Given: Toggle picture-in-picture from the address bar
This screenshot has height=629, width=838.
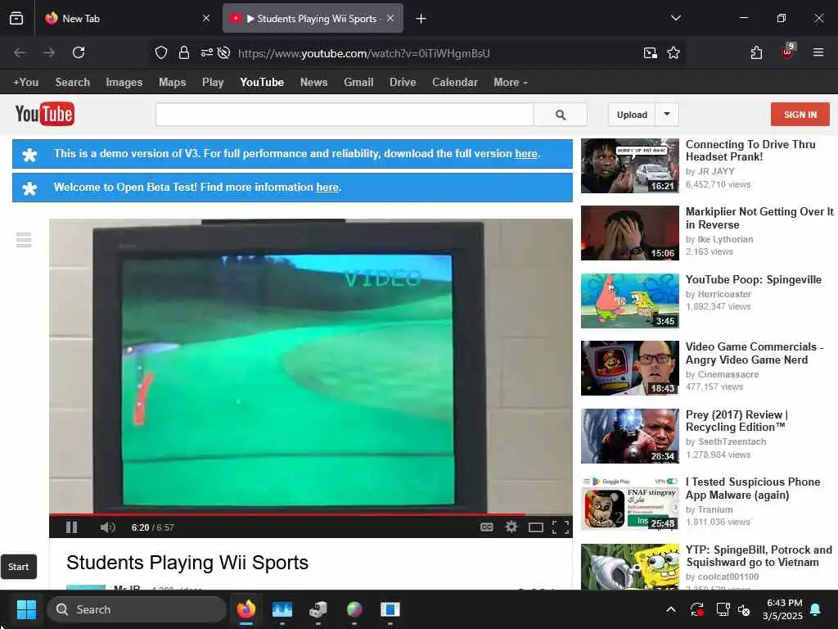Looking at the screenshot, I should coord(650,52).
